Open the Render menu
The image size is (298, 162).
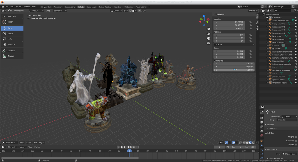[19, 7]
